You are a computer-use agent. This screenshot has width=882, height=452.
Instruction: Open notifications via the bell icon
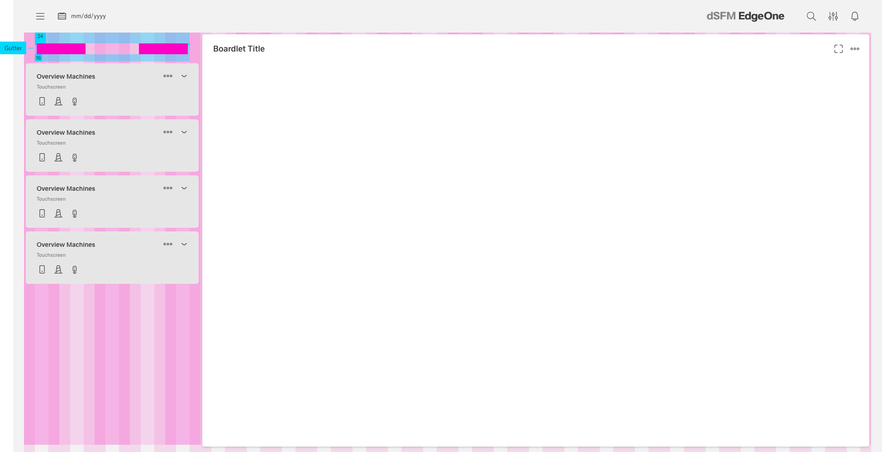[x=854, y=16]
